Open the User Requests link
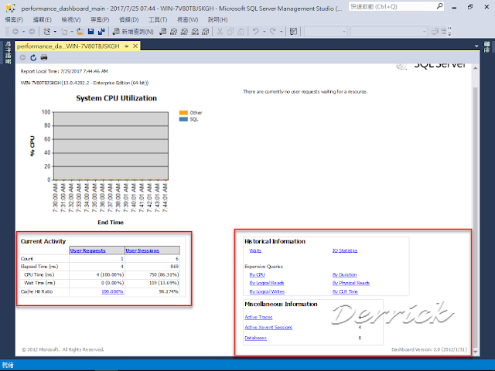This screenshot has height=371, width=495. [x=87, y=250]
